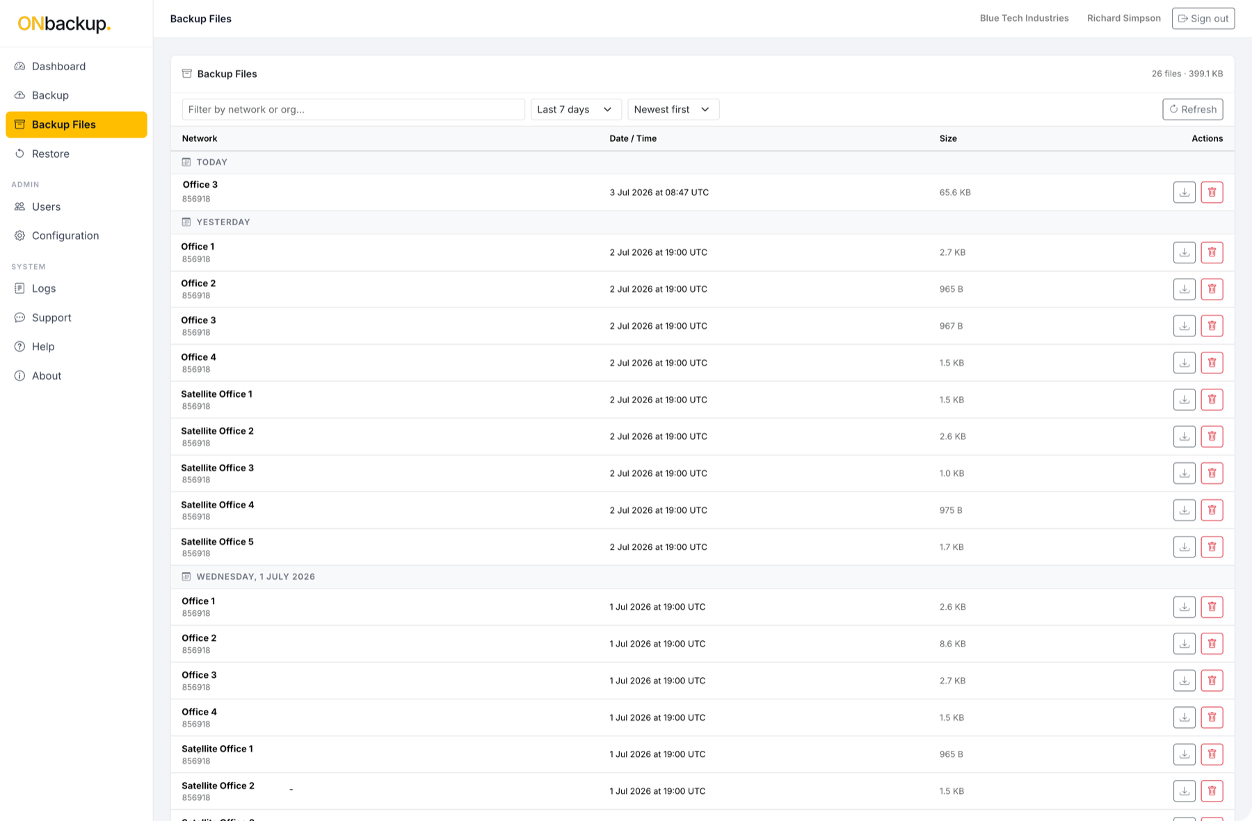Open the Backup page from sidebar

pos(77,95)
